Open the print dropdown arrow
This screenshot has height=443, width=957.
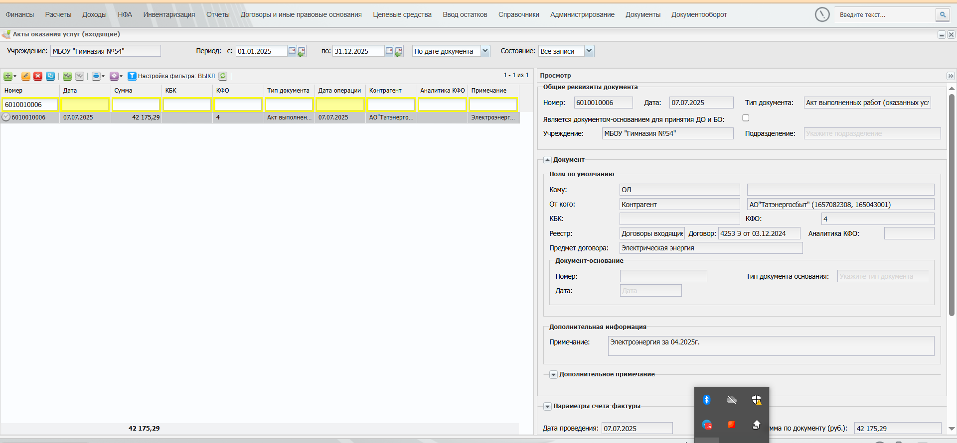pos(103,76)
